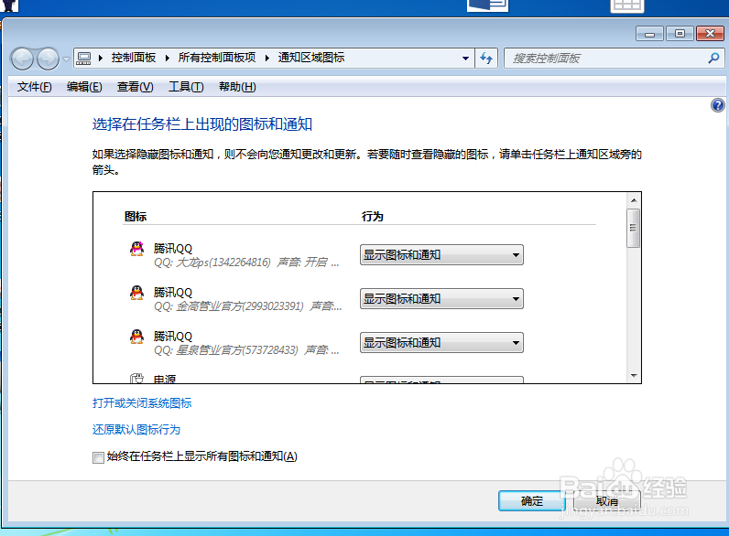Screen dimensions: 729x536
Task: Click the 图标 column header
Action: [136, 217]
